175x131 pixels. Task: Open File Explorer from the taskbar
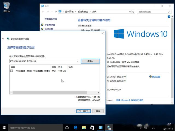tap(84, 127)
